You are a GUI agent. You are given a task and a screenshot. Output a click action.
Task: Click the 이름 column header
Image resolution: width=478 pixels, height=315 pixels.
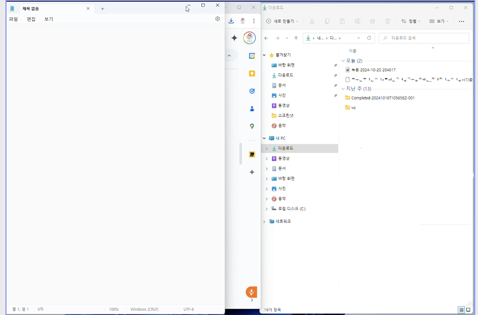click(x=353, y=51)
